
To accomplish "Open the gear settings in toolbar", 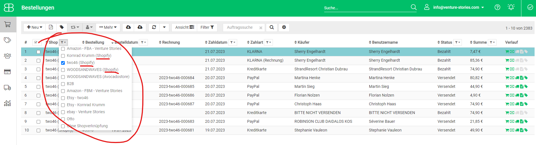I will [x=284, y=27].
